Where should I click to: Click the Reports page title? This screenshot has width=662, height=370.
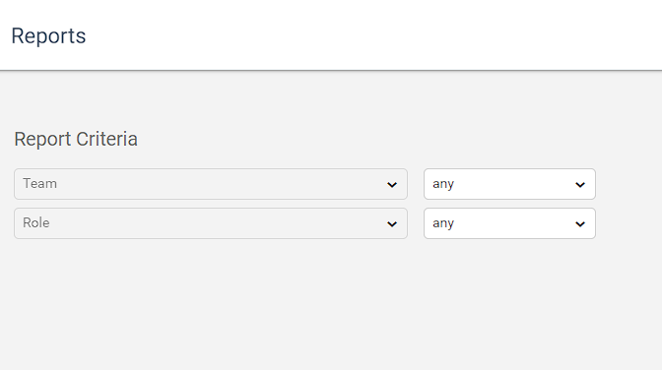48,35
